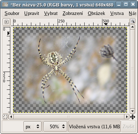Click the window icon in title bar
The image size is (138, 134).
point(5,5)
